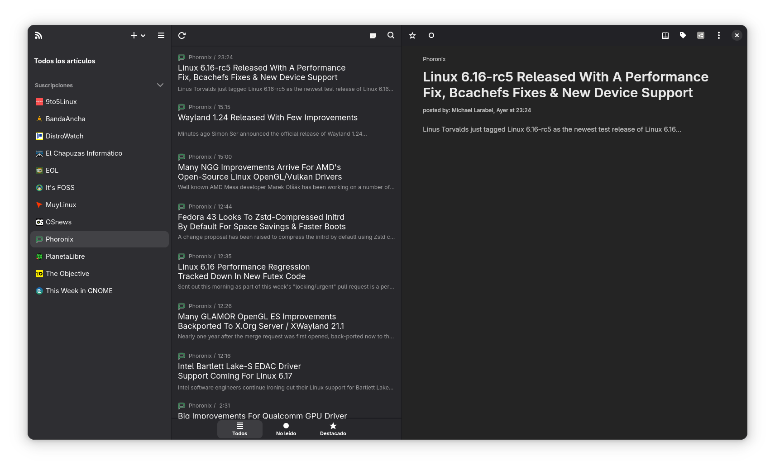Viewport: 775px width, 470px height.
Task: Switch to the Destacado tab
Action: tap(333, 429)
